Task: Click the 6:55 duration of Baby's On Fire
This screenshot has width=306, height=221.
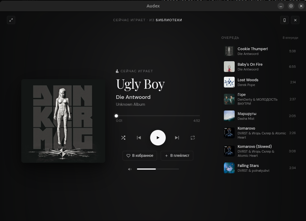Action: point(292,67)
